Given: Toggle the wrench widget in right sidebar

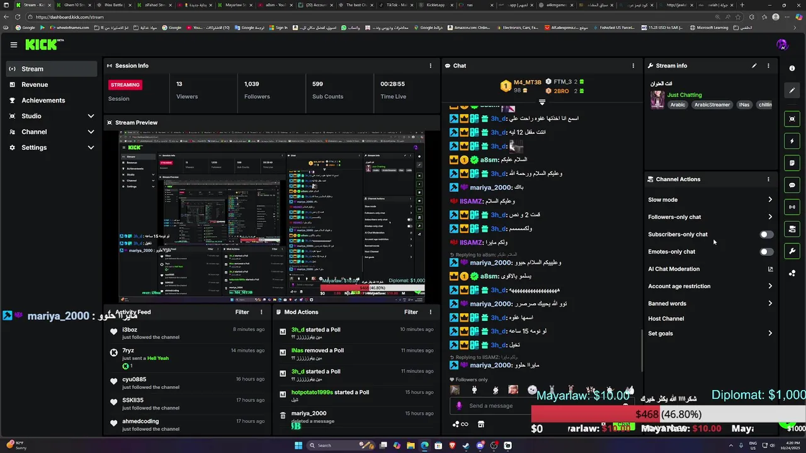Looking at the screenshot, I should [x=792, y=251].
